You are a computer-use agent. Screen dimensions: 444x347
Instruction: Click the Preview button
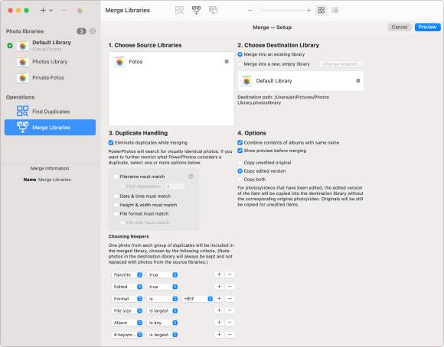(428, 28)
